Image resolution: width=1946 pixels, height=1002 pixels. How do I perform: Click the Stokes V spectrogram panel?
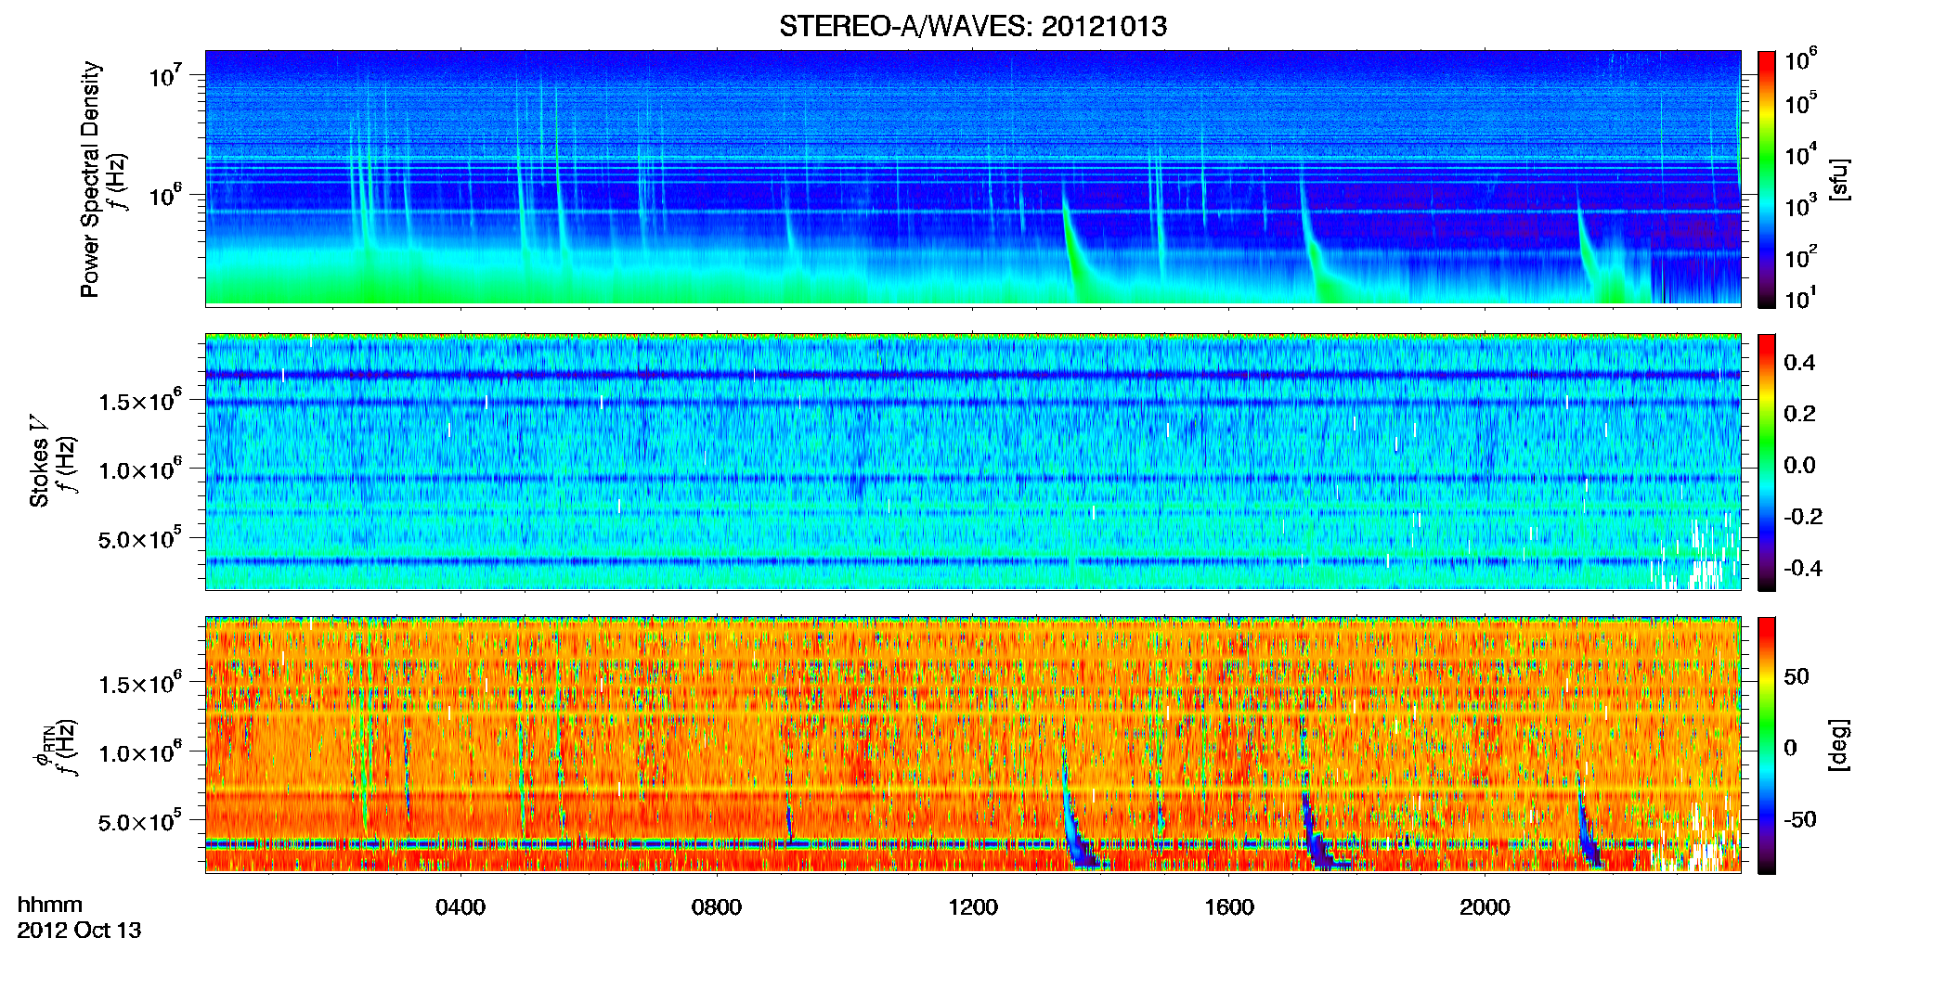973,462
